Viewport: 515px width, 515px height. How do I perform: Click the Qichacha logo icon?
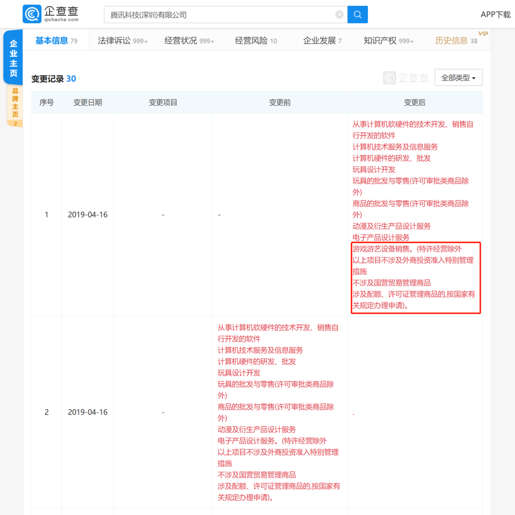[32, 14]
